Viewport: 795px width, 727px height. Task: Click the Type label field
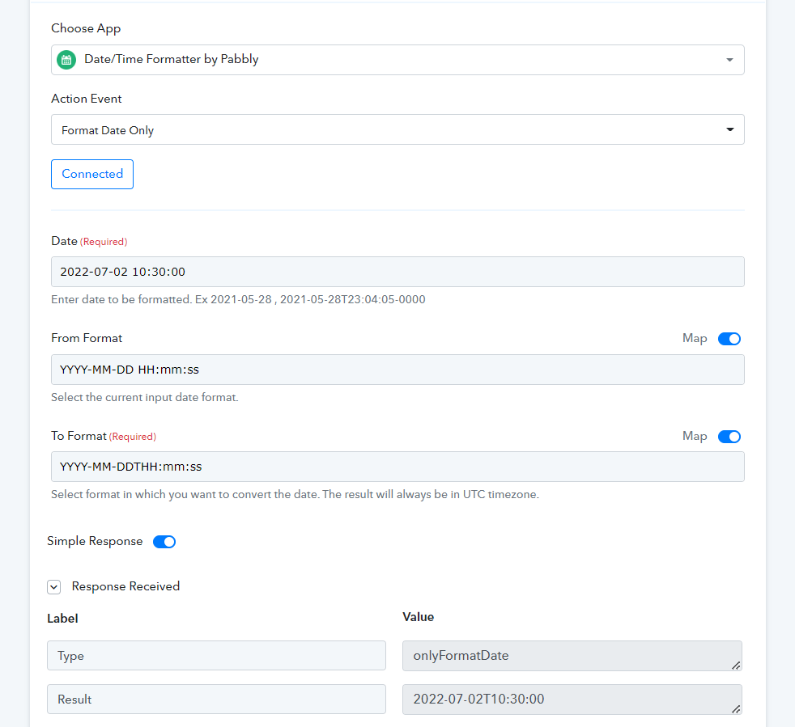[216, 656]
